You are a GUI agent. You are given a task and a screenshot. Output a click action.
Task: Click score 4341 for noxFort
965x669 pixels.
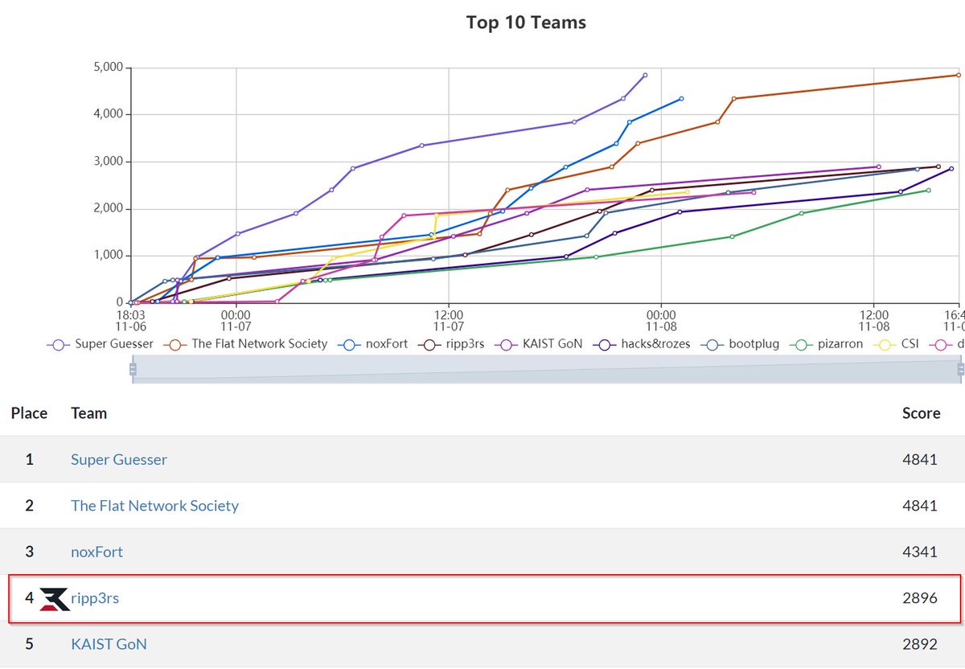(920, 552)
